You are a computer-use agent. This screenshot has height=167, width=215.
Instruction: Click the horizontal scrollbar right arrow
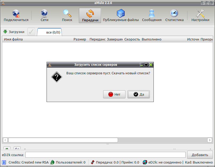pyautogui.click(x=209, y=140)
